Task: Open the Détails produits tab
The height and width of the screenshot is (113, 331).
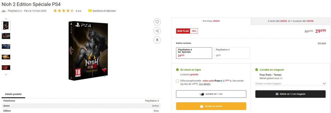Action: coord(13,94)
